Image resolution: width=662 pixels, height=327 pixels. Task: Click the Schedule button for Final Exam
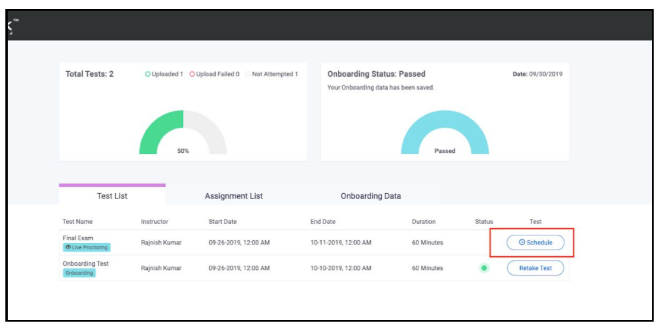pyautogui.click(x=535, y=243)
